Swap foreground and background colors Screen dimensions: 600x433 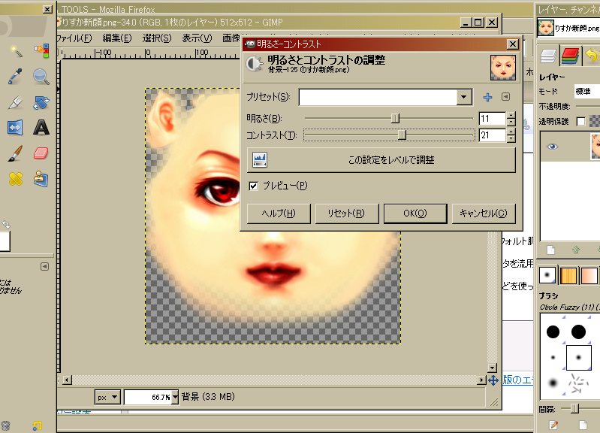[x=6, y=224]
